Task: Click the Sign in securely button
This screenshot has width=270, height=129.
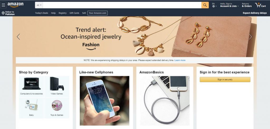Action: (x=225, y=80)
